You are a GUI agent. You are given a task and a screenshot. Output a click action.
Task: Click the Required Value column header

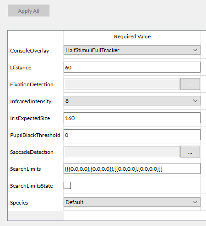[132, 37]
